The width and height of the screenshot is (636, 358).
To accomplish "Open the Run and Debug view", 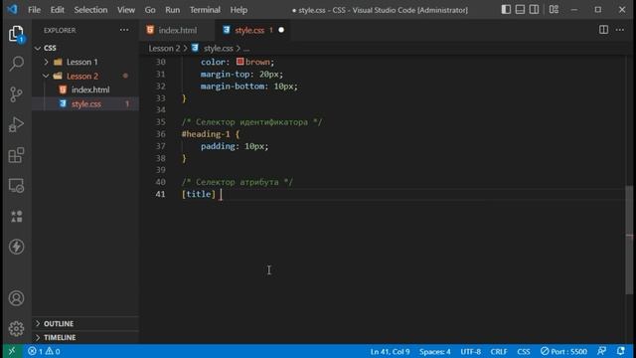I will click(x=16, y=124).
